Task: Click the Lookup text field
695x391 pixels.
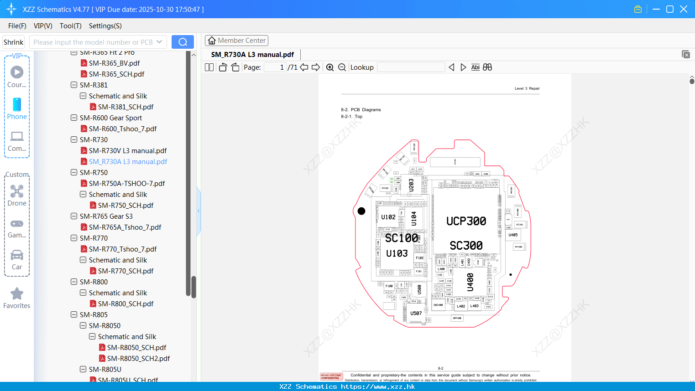Action: 411,67
